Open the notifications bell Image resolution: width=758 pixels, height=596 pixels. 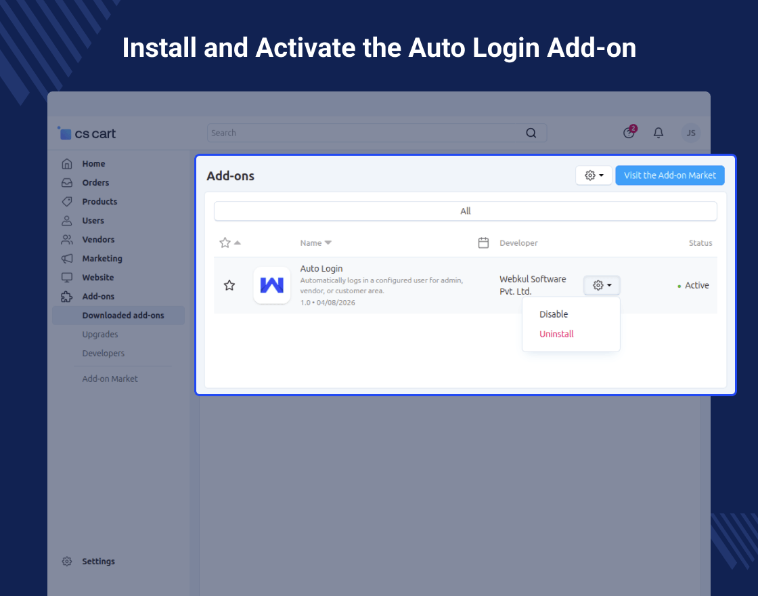(658, 133)
